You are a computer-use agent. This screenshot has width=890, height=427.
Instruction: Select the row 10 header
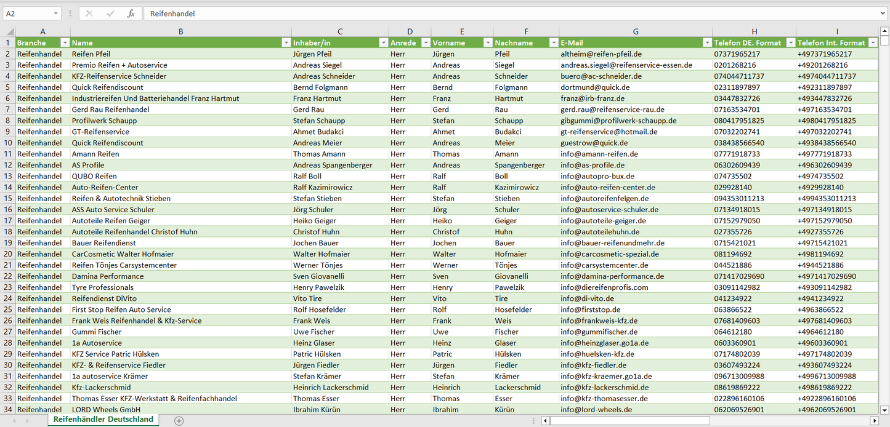(7, 143)
